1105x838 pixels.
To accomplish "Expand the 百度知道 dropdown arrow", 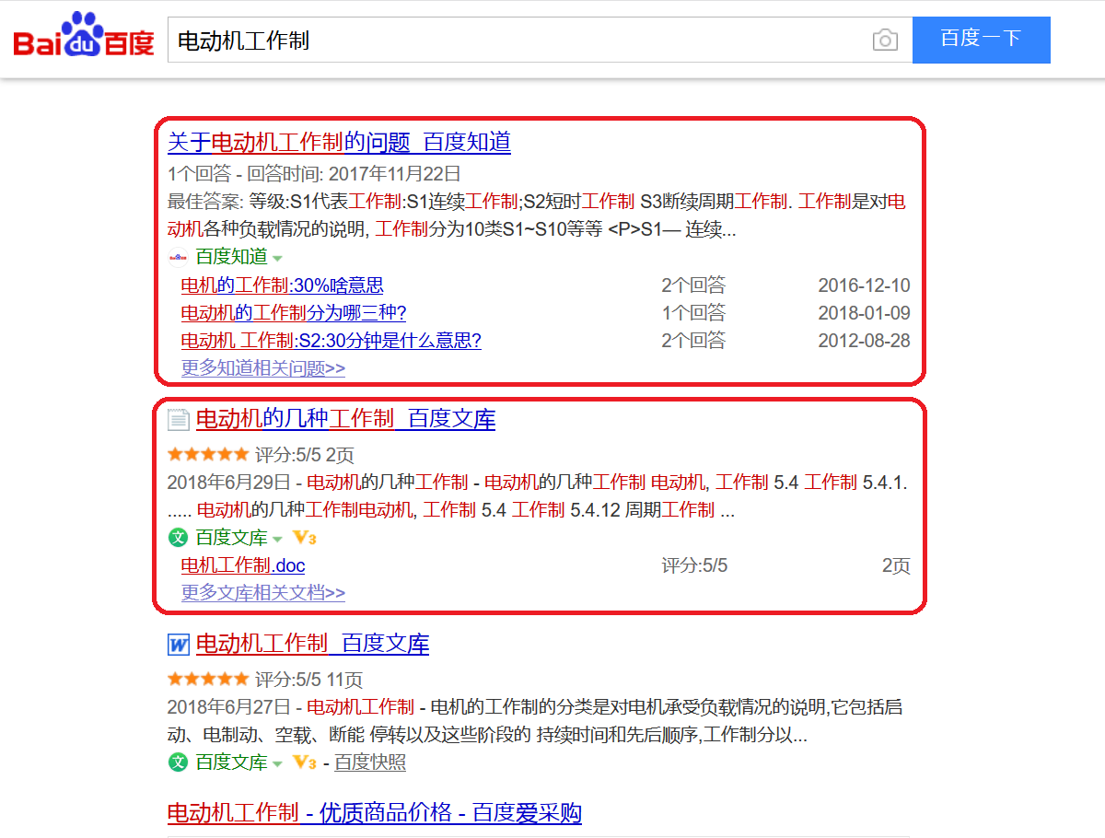I will [277, 258].
